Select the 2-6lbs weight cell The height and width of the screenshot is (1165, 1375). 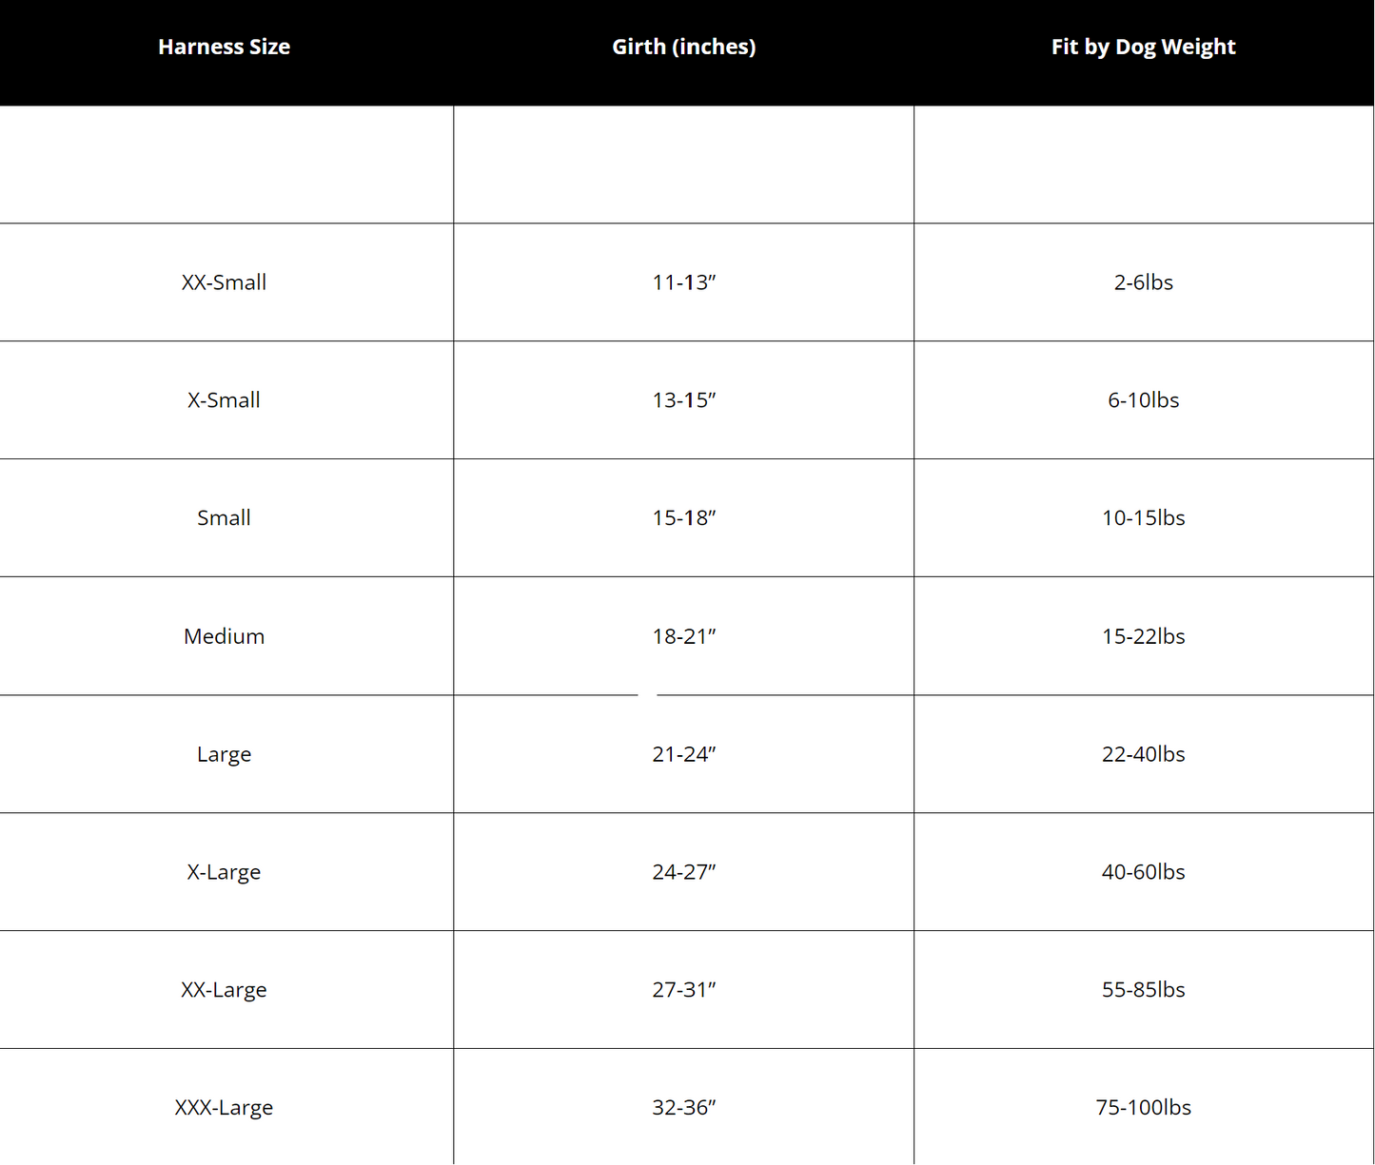pos(1143,282)
